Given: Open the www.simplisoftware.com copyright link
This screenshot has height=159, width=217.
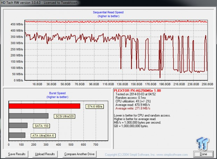Looking at the screenshot, I should (172, 154).
